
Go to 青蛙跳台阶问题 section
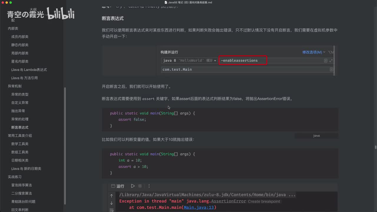(x=23, y=202)
